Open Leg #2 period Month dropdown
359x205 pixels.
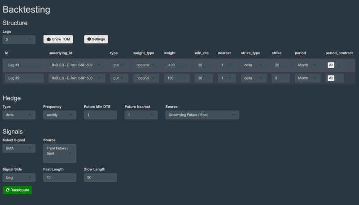[307, 78]
